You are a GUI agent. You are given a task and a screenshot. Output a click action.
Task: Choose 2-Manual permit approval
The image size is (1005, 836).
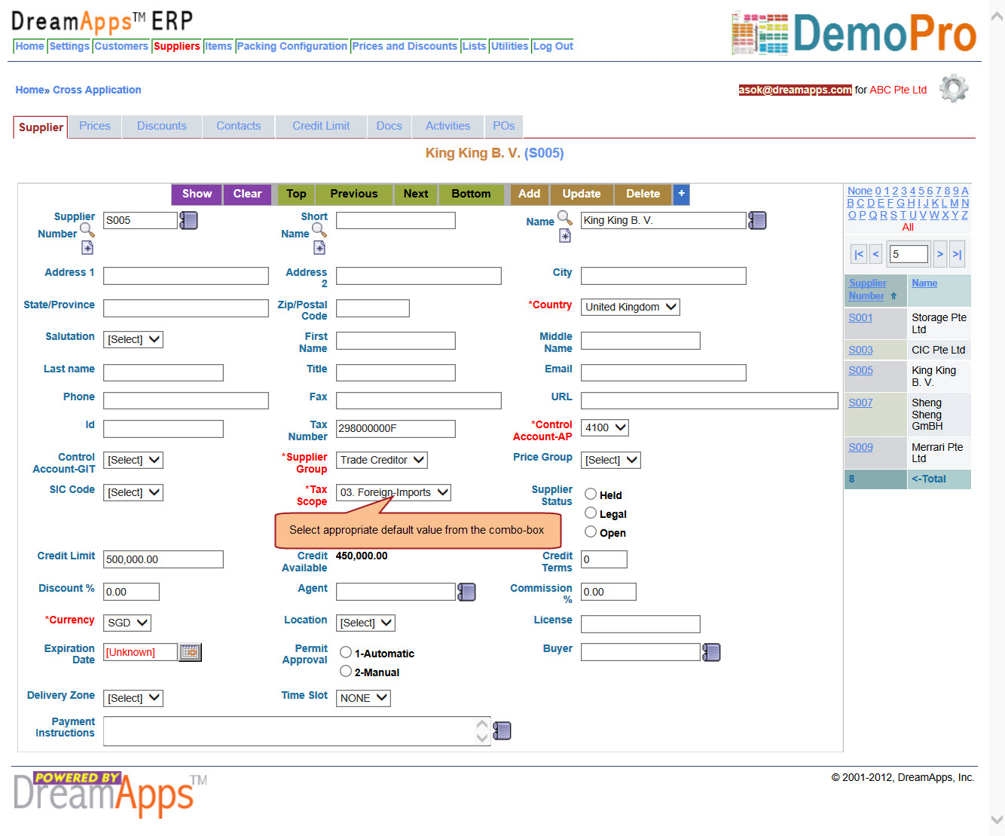tap(346, 672)
